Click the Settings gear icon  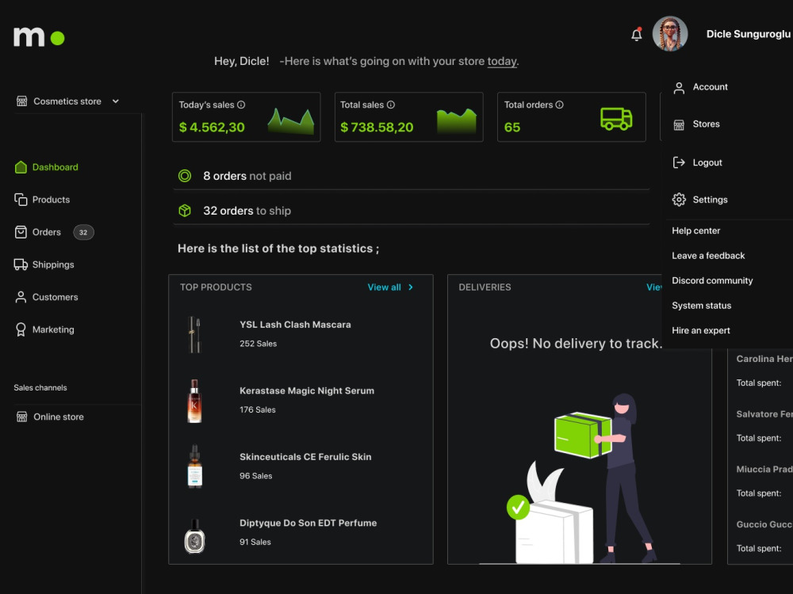[x=679, y=200]
